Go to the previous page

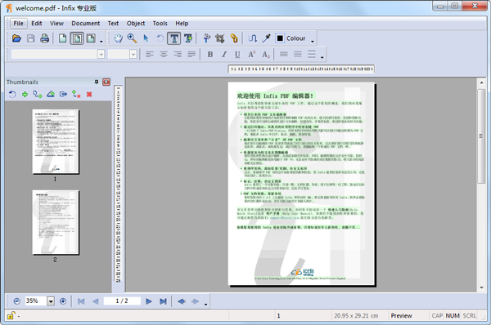pos(96,301)
